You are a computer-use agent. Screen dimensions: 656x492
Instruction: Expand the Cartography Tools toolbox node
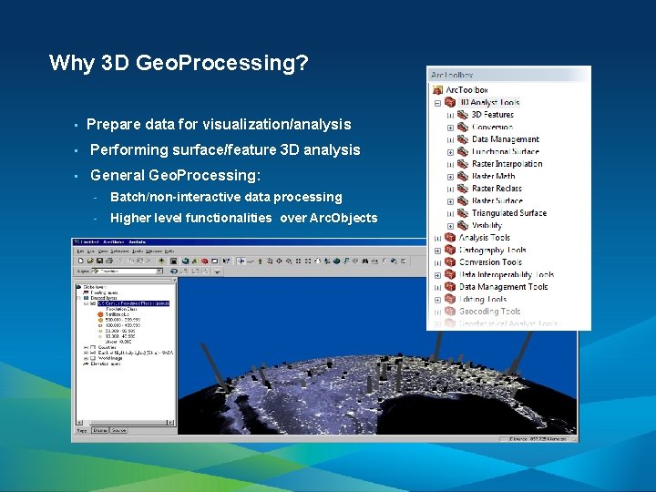(x=437, y=251)
